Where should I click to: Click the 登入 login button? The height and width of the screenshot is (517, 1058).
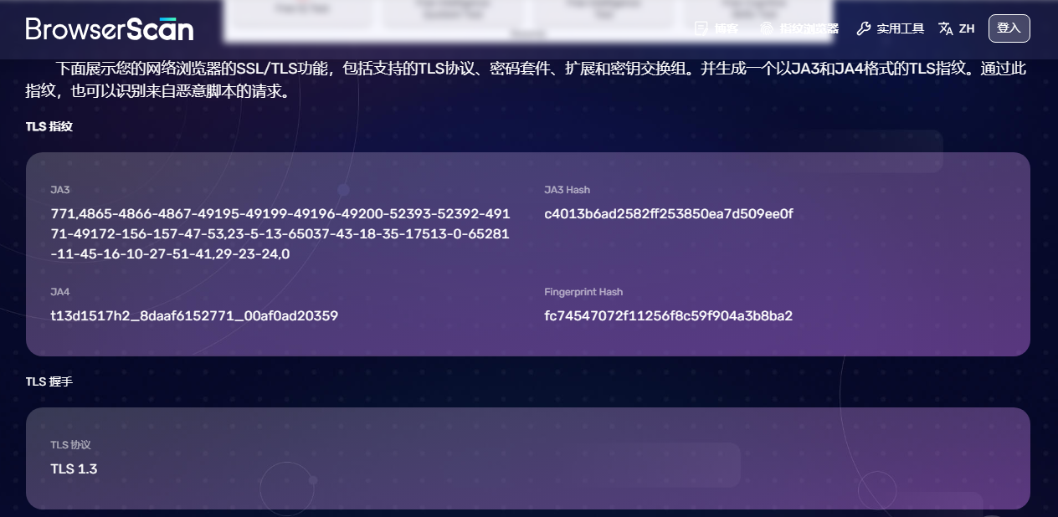tap(1009, 28)
